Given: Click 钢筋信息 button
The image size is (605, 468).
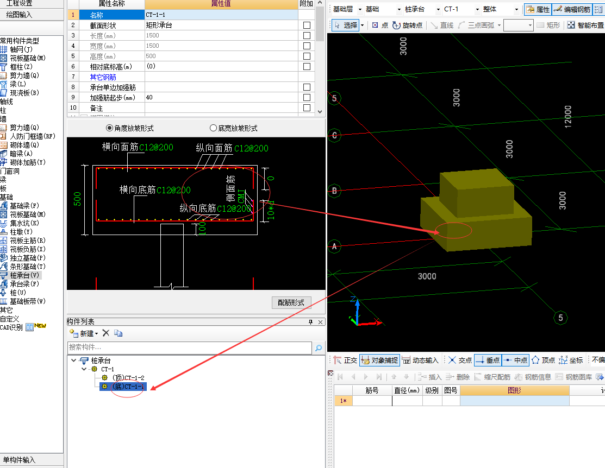Looking at the screenshot, I should tap(533, 377).
